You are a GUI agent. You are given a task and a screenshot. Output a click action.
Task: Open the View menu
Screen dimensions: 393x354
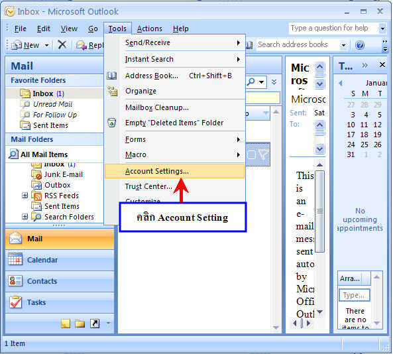coord(69,29)
